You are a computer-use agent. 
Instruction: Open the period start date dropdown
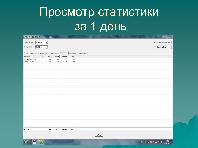pyautogui.click(x=46, y=42)
